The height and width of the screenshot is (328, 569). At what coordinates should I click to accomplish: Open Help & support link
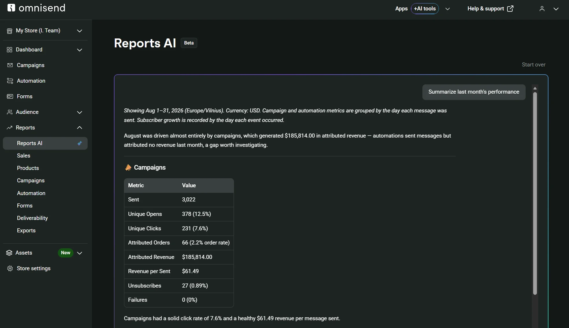485,9
